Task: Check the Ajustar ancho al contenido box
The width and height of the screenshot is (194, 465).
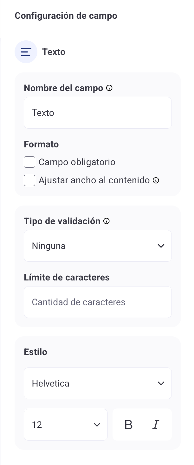Action: (29, 180)
